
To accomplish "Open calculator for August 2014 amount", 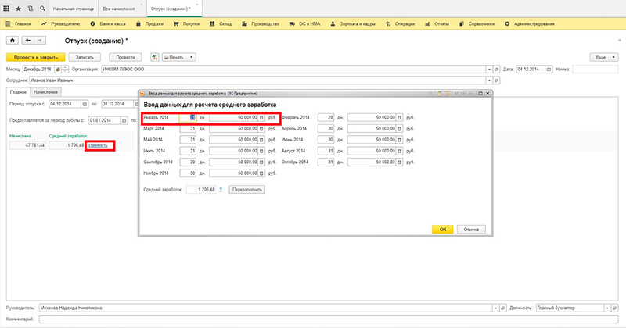I will 399,151.
